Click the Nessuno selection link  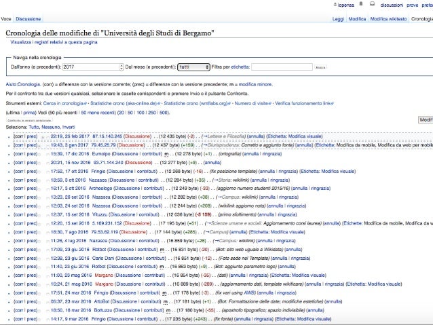click(x=50, y=128)
